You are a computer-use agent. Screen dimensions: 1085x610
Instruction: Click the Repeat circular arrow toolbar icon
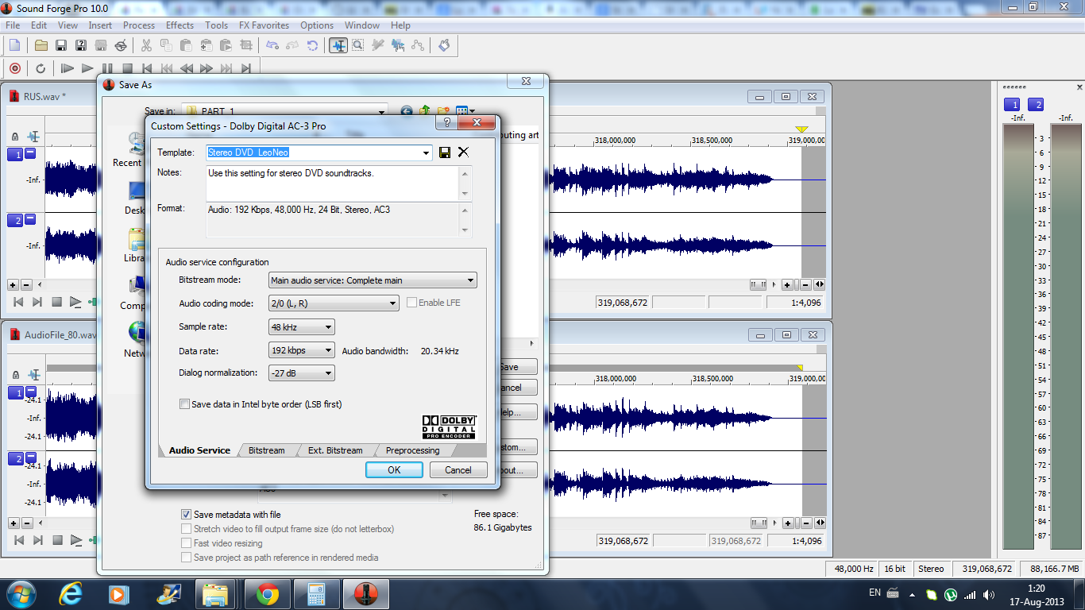click(312, 45)
